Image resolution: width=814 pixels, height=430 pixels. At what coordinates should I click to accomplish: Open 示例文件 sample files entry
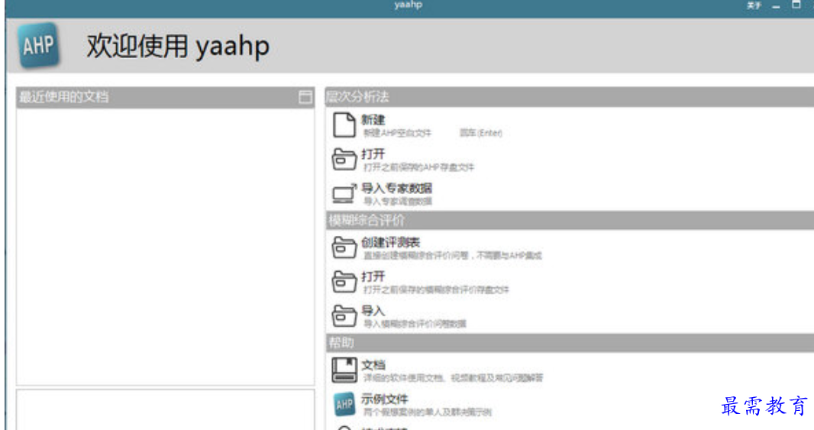385,399
